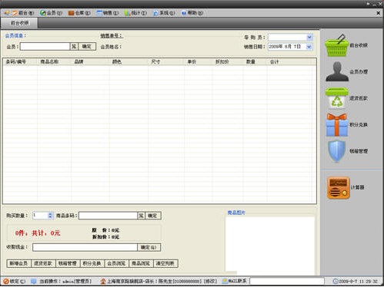The image size is (384, 287).
Task: Expand the 导购员 dropdown
Action: (309, 38)
